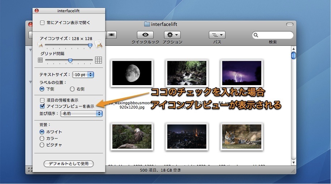The width and height of the screenshot is (331, 184).
Task: Select White background radio
Action: [42, 132]
